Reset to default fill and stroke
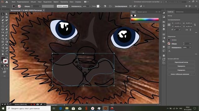Screen dimensions: 199x111 coord(2,62)
